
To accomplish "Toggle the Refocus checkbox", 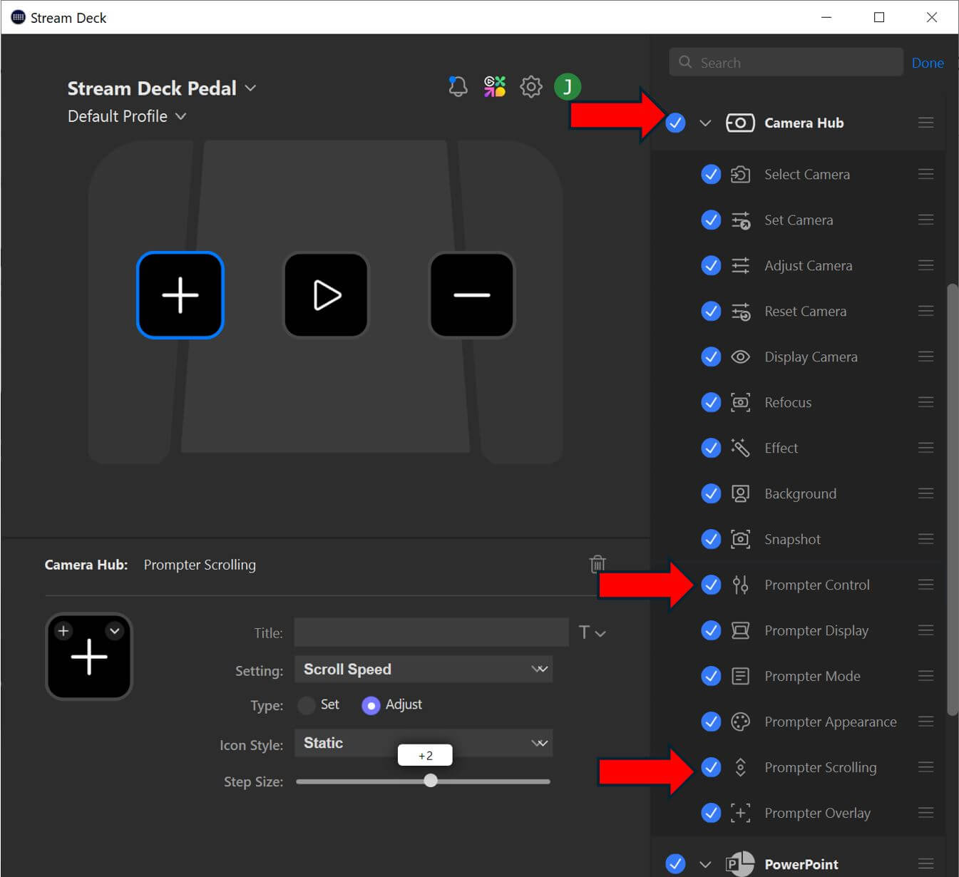I will 711,403.
